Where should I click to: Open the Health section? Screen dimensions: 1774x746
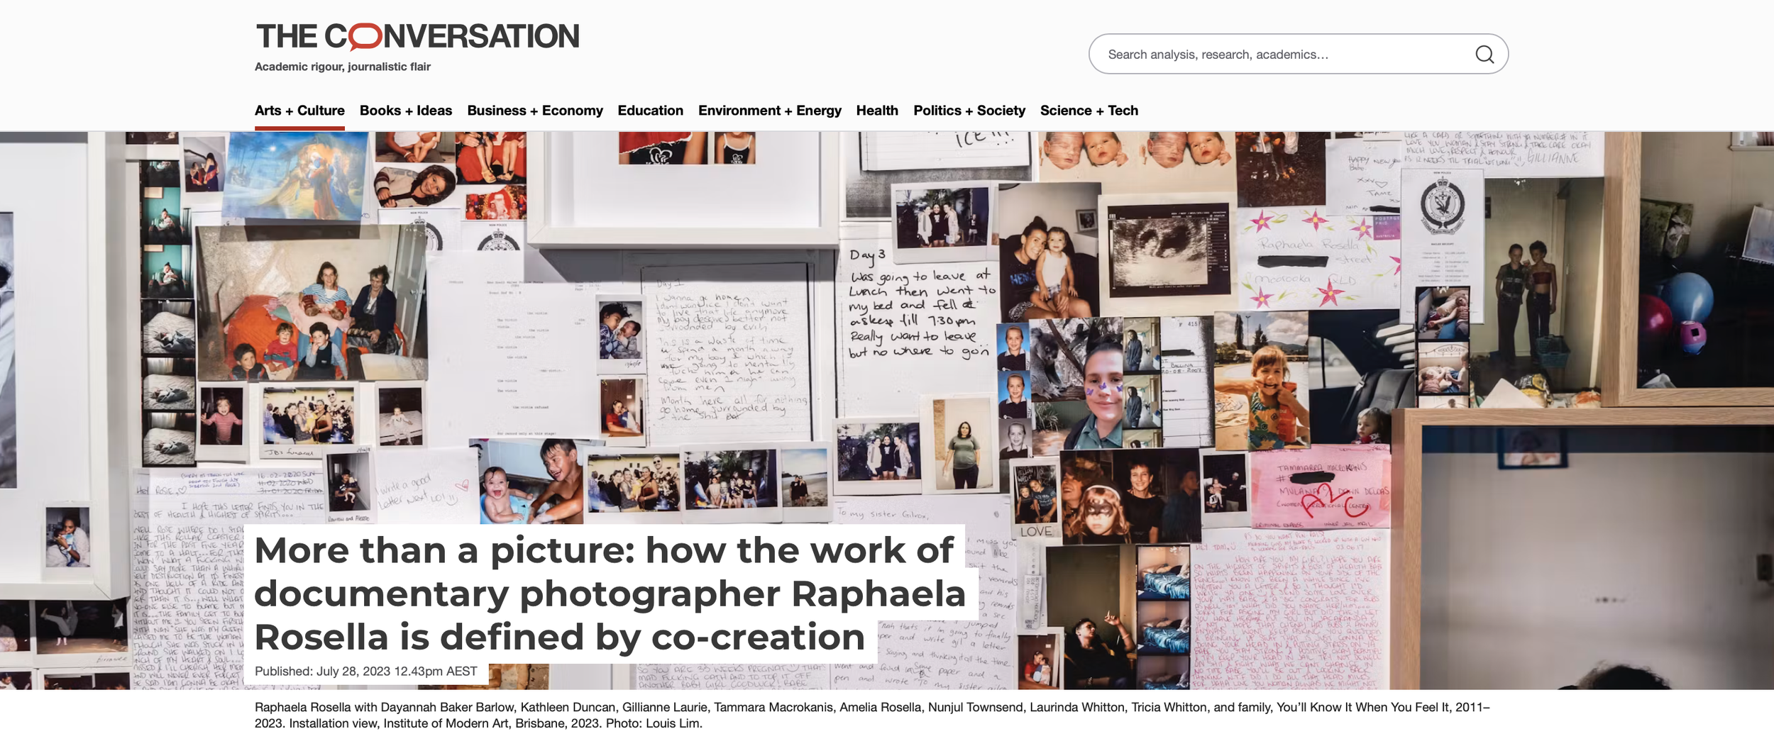877,111
